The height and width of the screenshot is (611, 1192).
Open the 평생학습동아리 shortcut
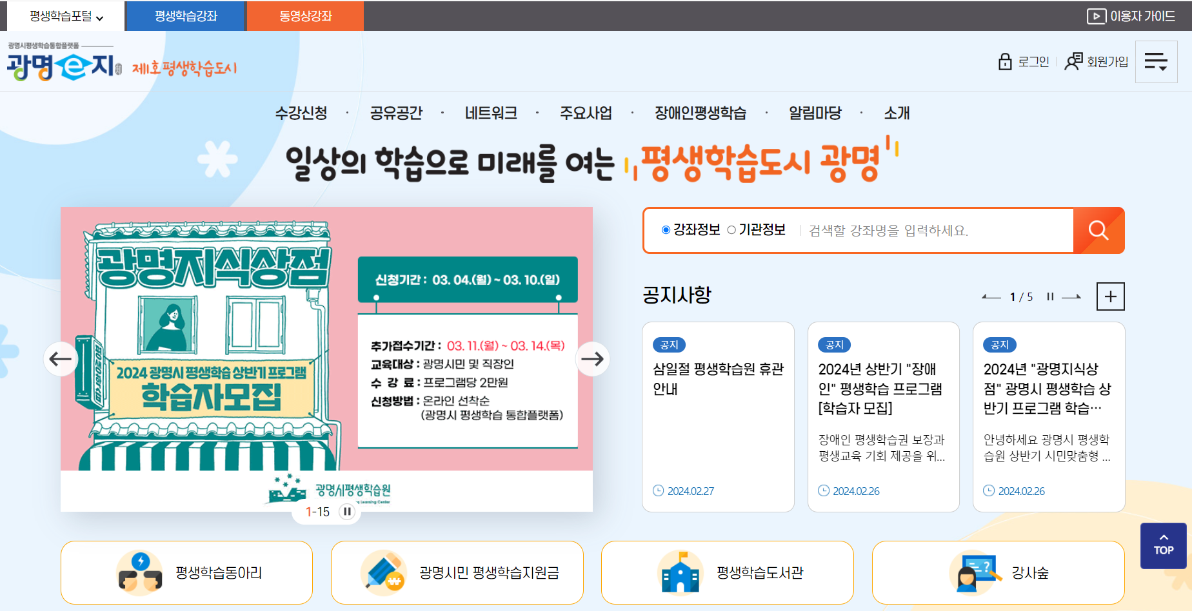coord(186,572)
